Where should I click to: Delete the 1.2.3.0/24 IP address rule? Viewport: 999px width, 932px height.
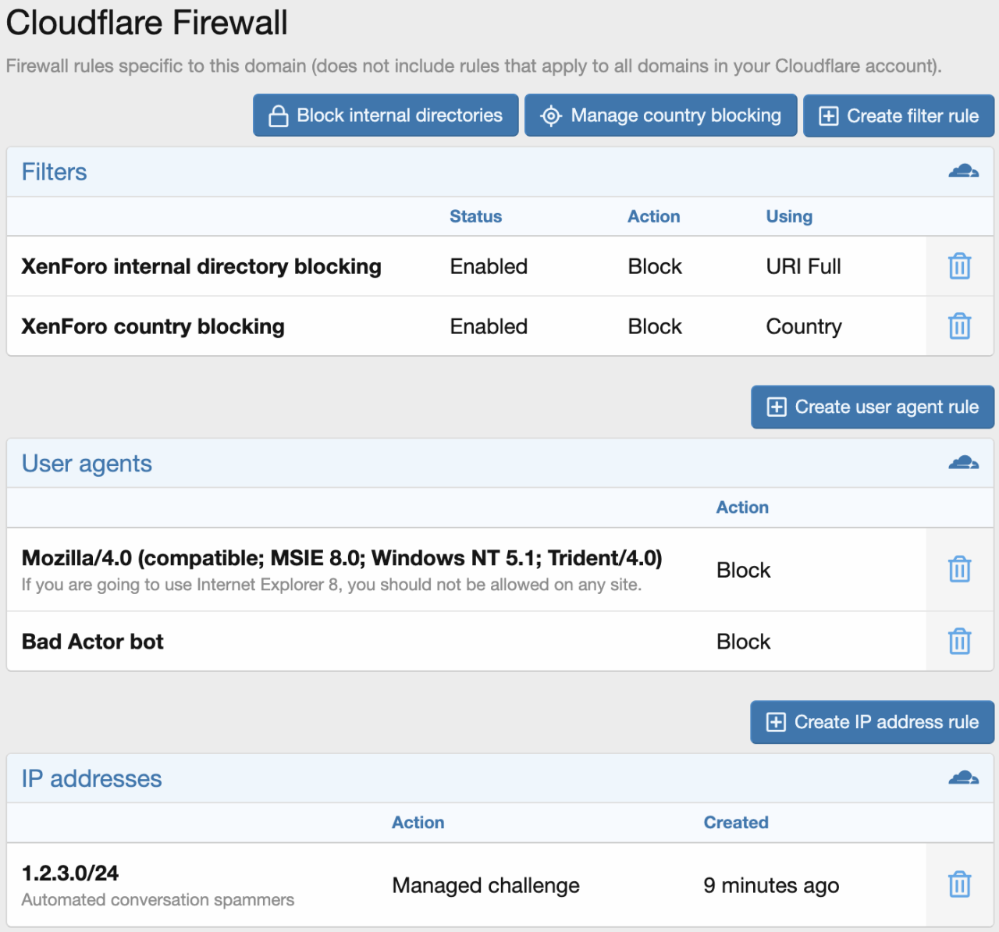tap(959, 884)
